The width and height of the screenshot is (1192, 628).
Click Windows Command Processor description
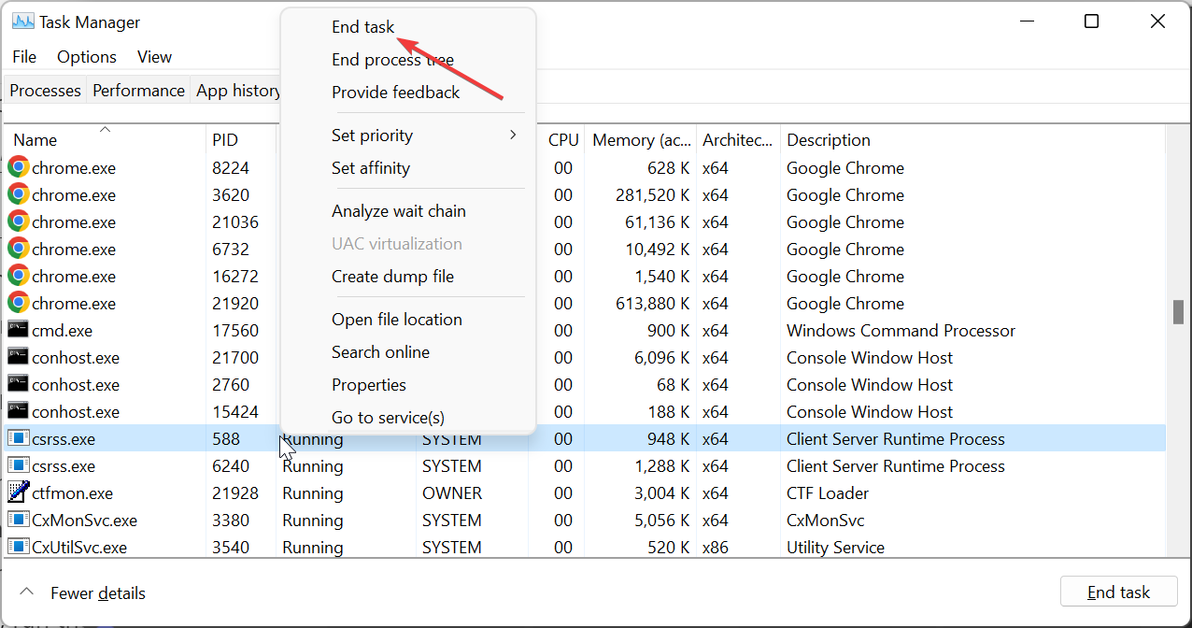point(901,331)
